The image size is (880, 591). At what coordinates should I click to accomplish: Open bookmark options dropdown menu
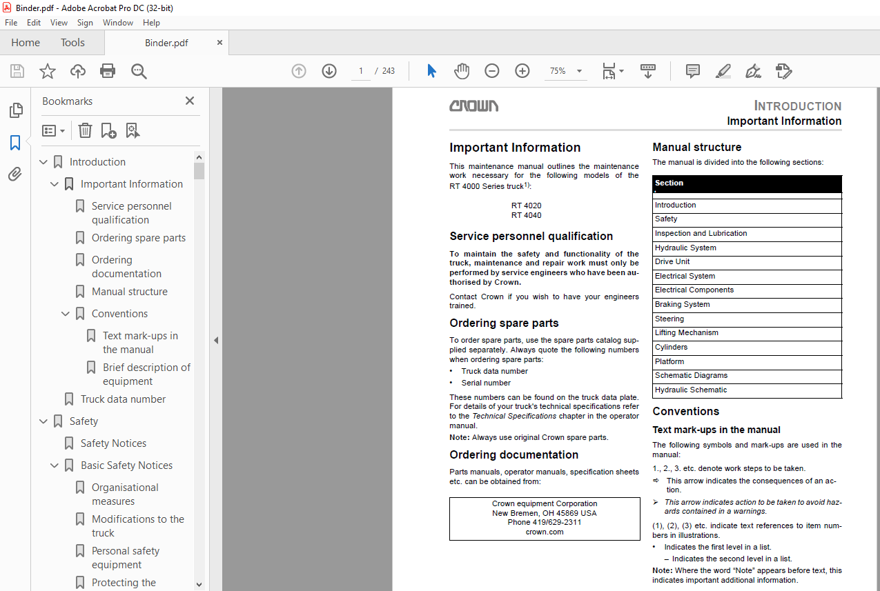(x=54, y=130)
